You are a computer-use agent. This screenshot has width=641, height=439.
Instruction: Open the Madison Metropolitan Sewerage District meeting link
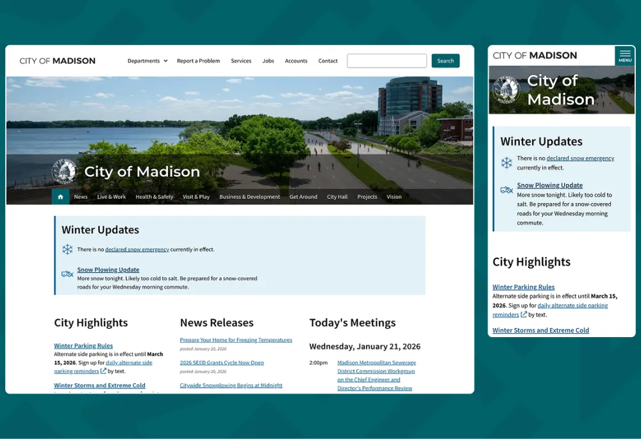(376, 376)
